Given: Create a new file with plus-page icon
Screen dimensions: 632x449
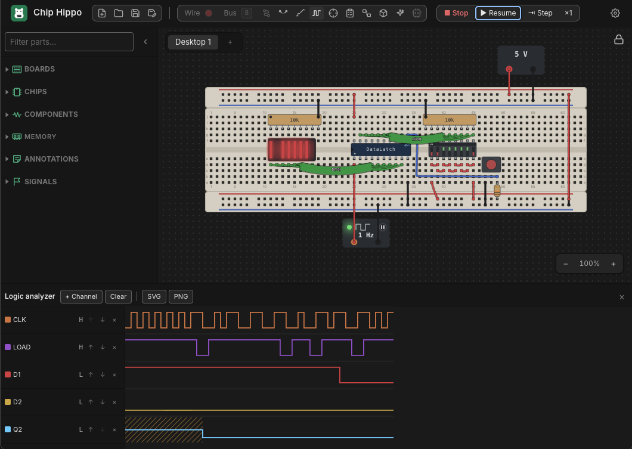Looking at the screenshot, I should click(102, 13).
